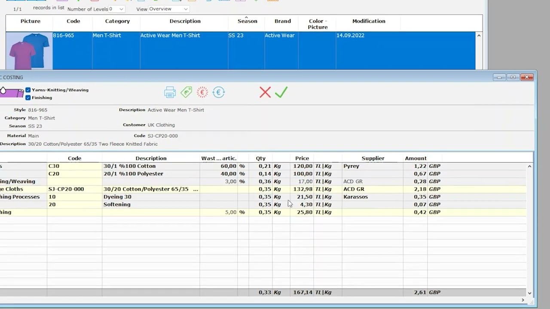The height and width of the screenshot is (309, 550).
Task: Select the Picture column header
Action: click(31, 21)
